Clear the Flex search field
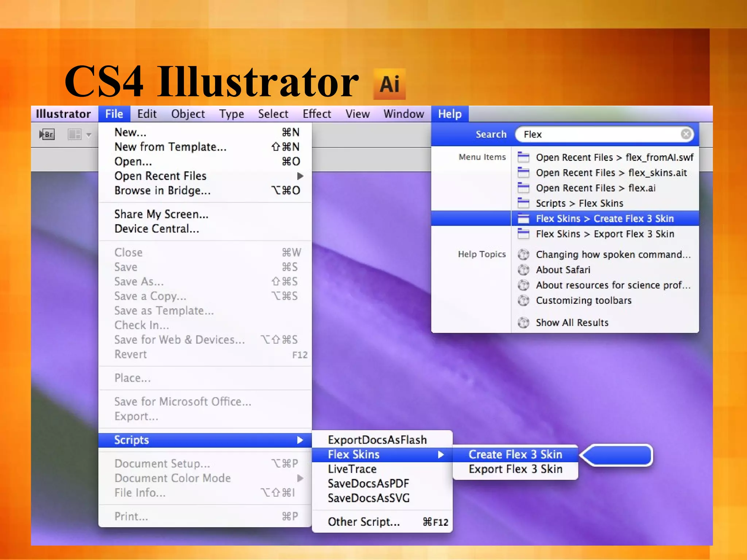747x560 pixels. [686, 134]
